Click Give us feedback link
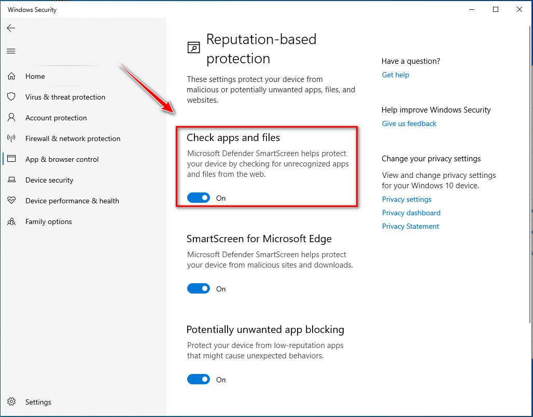This screenshot has height=417, width=533. click(x=409, y=123)
